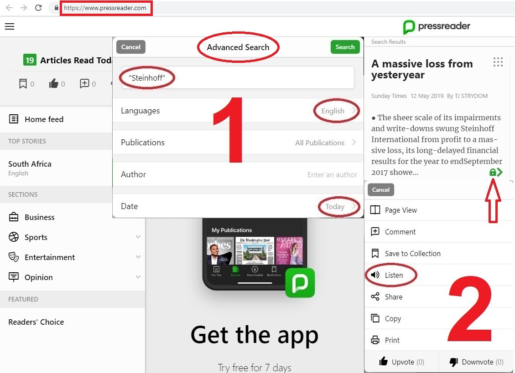Click the Home feed icon
Image resolution: width=515 pixels, height=373 pixels.
click(x=14, y=119)
